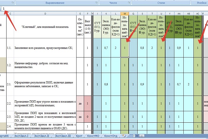
Task: Click the 2 value in row 1.1 column T
Action: coord(152,48)
